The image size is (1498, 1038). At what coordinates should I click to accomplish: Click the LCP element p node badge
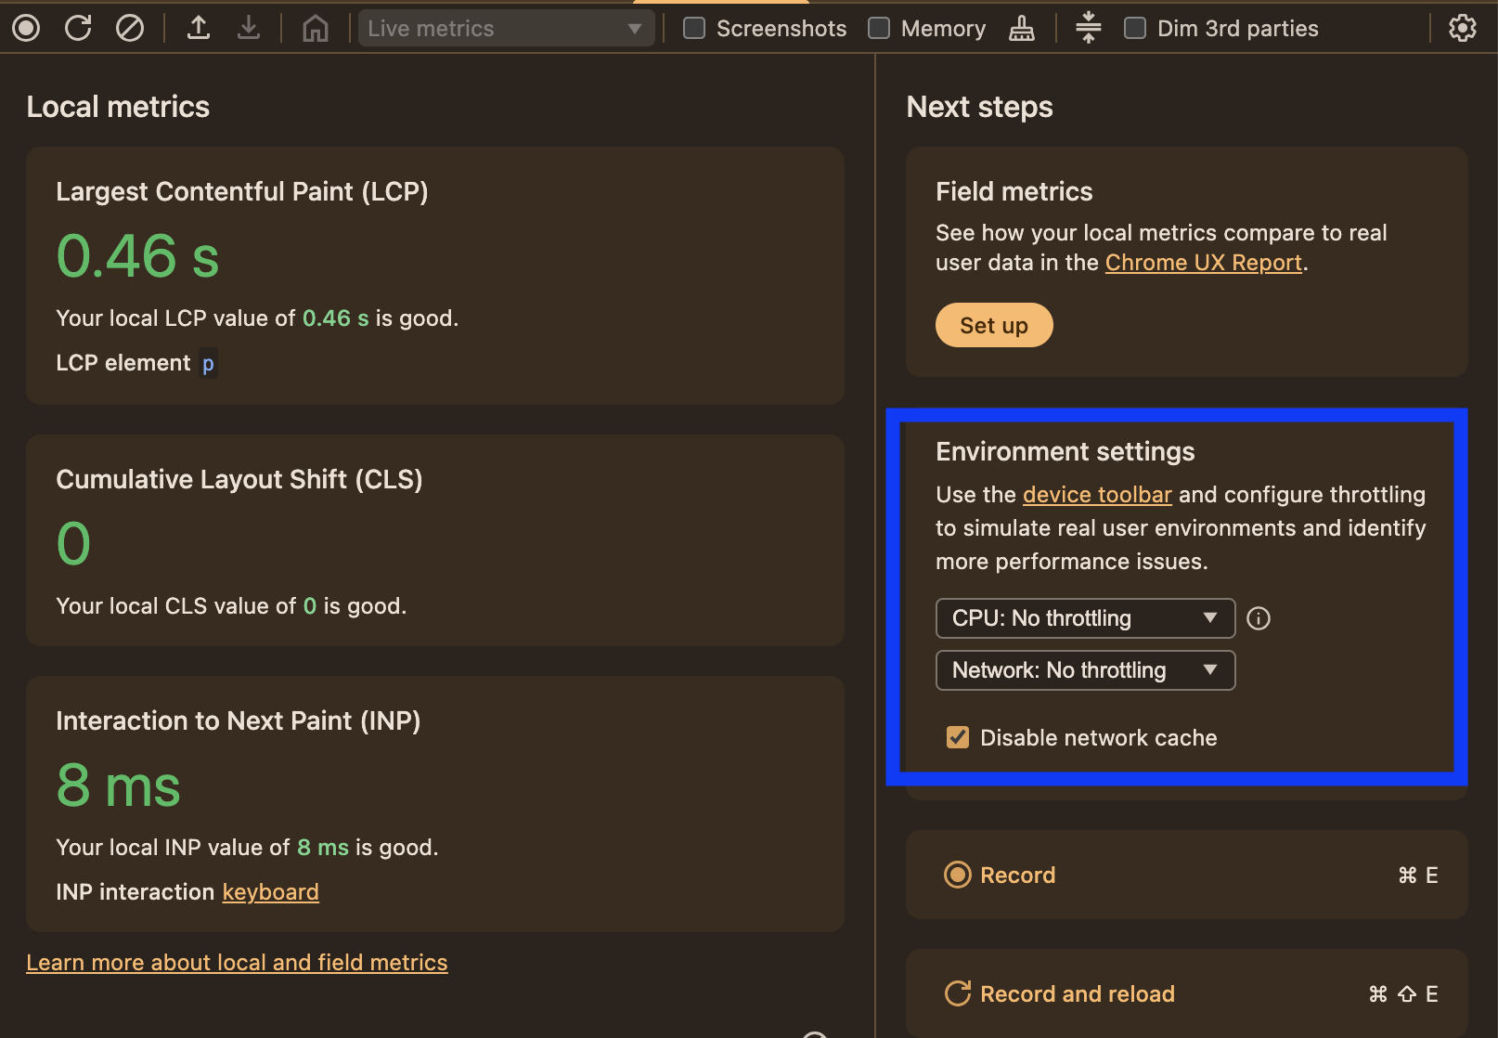pos(208,363)
